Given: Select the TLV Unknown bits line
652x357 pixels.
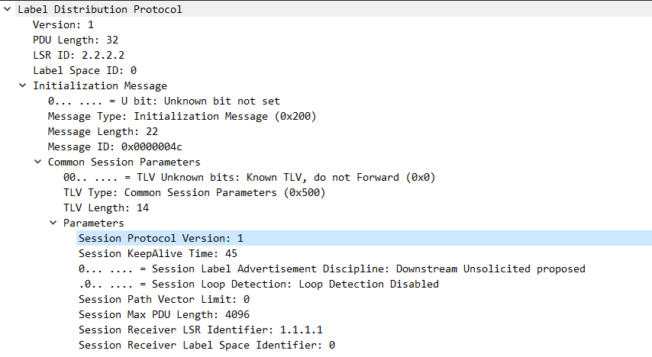Looking at the screenshot, I should coord(249,177).
